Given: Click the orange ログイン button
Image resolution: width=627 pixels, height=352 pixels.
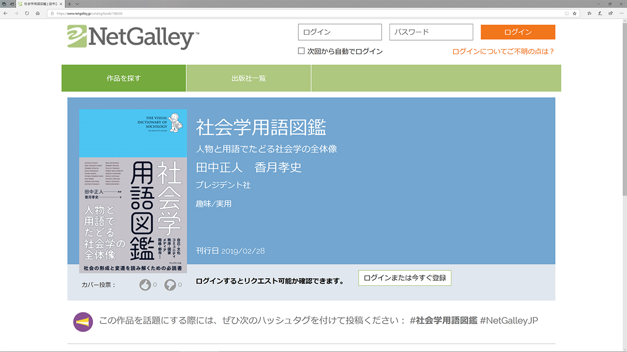Looking at the screenshot, I should point(518,32).
